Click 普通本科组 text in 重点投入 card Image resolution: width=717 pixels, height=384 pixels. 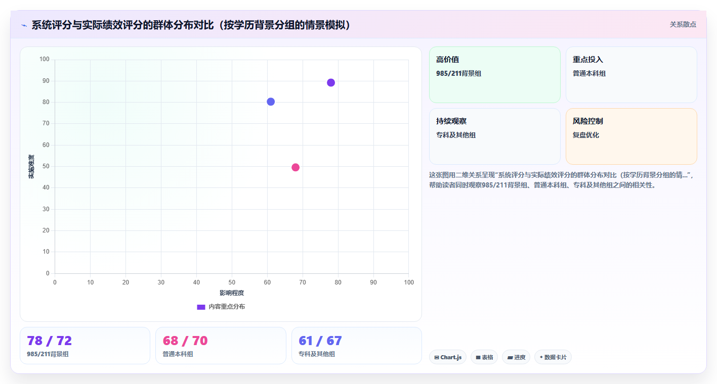pos(589,73)
